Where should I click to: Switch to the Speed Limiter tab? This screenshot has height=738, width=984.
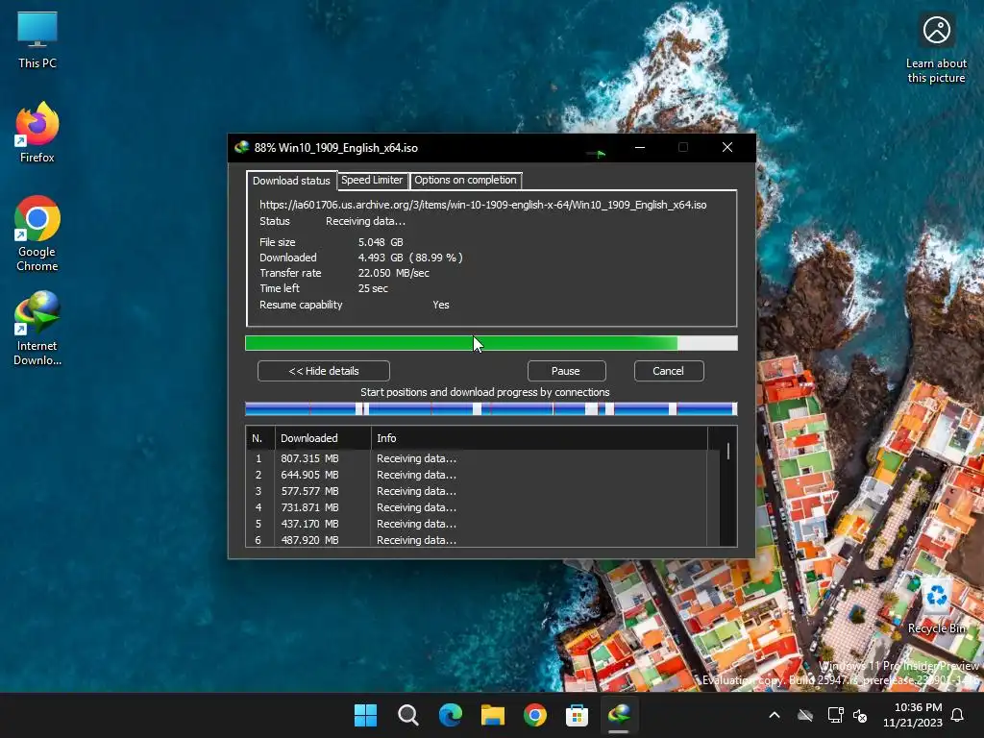coord(372,180)
